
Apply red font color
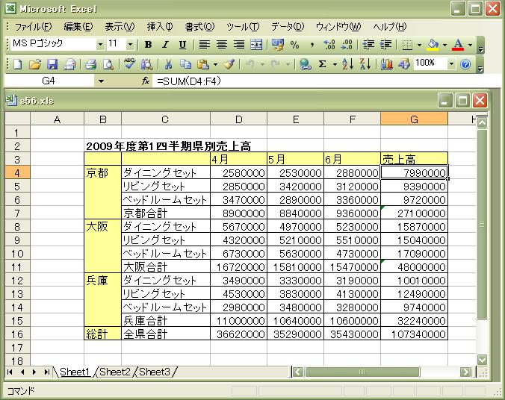click(458, 45)
